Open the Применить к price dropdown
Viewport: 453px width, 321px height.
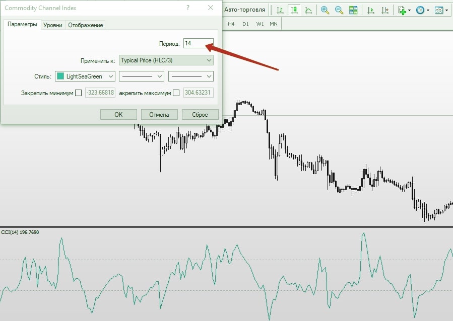(166, 60)
